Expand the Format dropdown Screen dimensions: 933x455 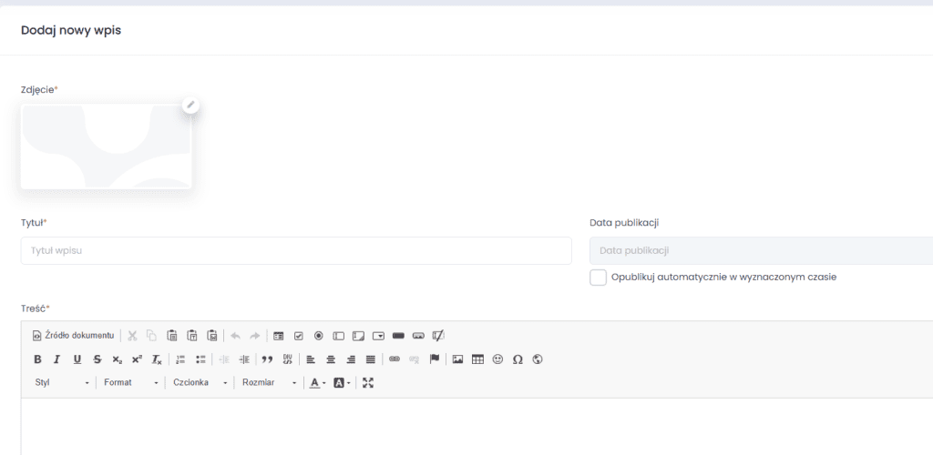click(x=131, y=383)
